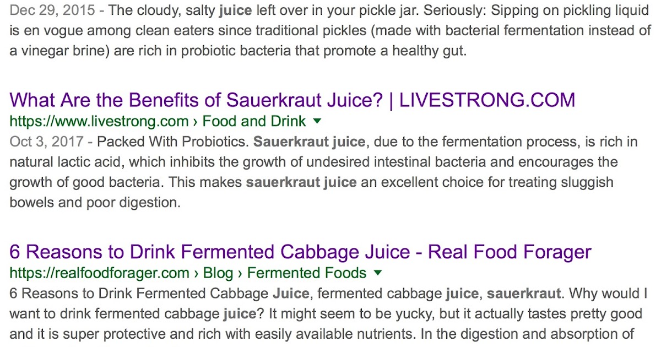Click the bold word juice in the pickle jar snippet

pos(236,10)
